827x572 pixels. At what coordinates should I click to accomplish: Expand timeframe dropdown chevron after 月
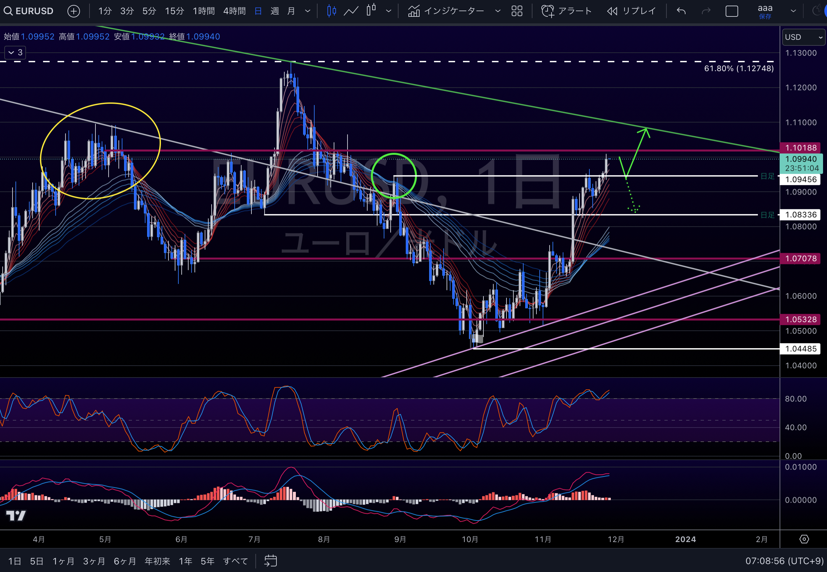tap(307, 11)
